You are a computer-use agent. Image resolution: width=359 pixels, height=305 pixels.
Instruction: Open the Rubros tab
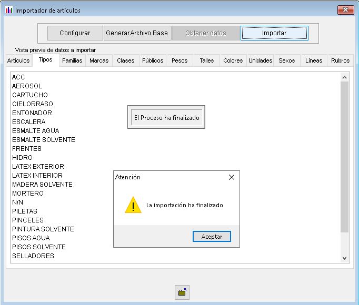tap(340, 60)
